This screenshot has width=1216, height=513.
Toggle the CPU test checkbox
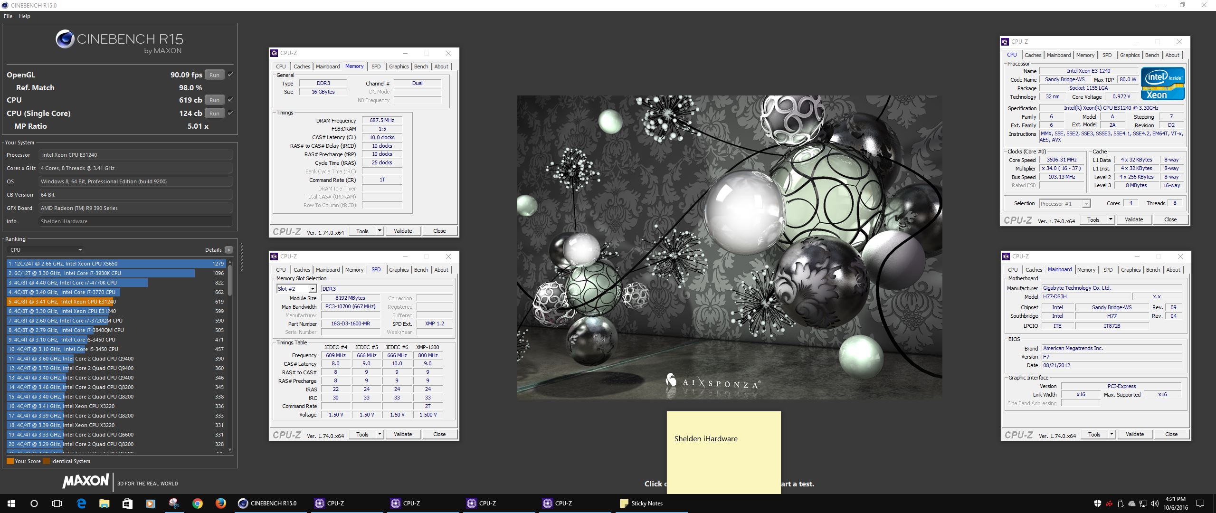[x=230, y=99]
